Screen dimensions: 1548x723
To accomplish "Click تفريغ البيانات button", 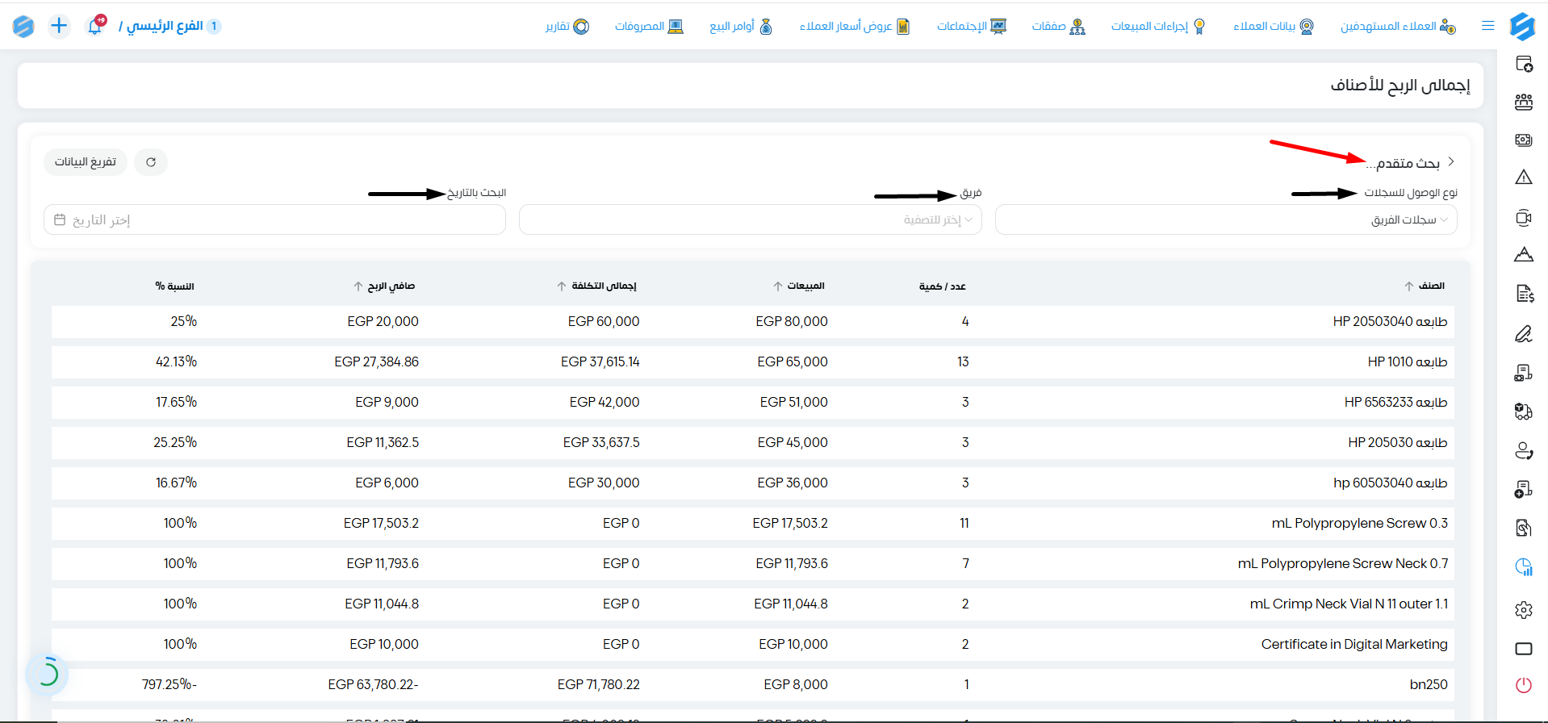I will pos(86,162).
